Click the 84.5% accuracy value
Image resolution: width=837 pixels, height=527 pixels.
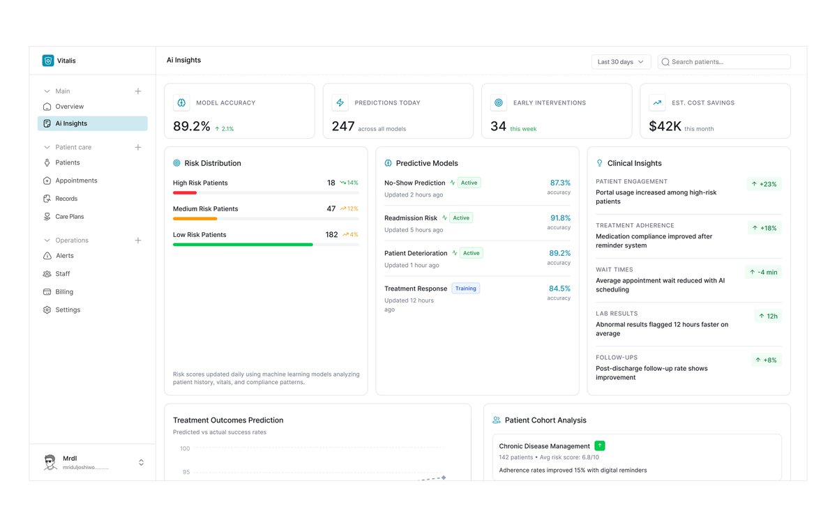coord(560,289)
